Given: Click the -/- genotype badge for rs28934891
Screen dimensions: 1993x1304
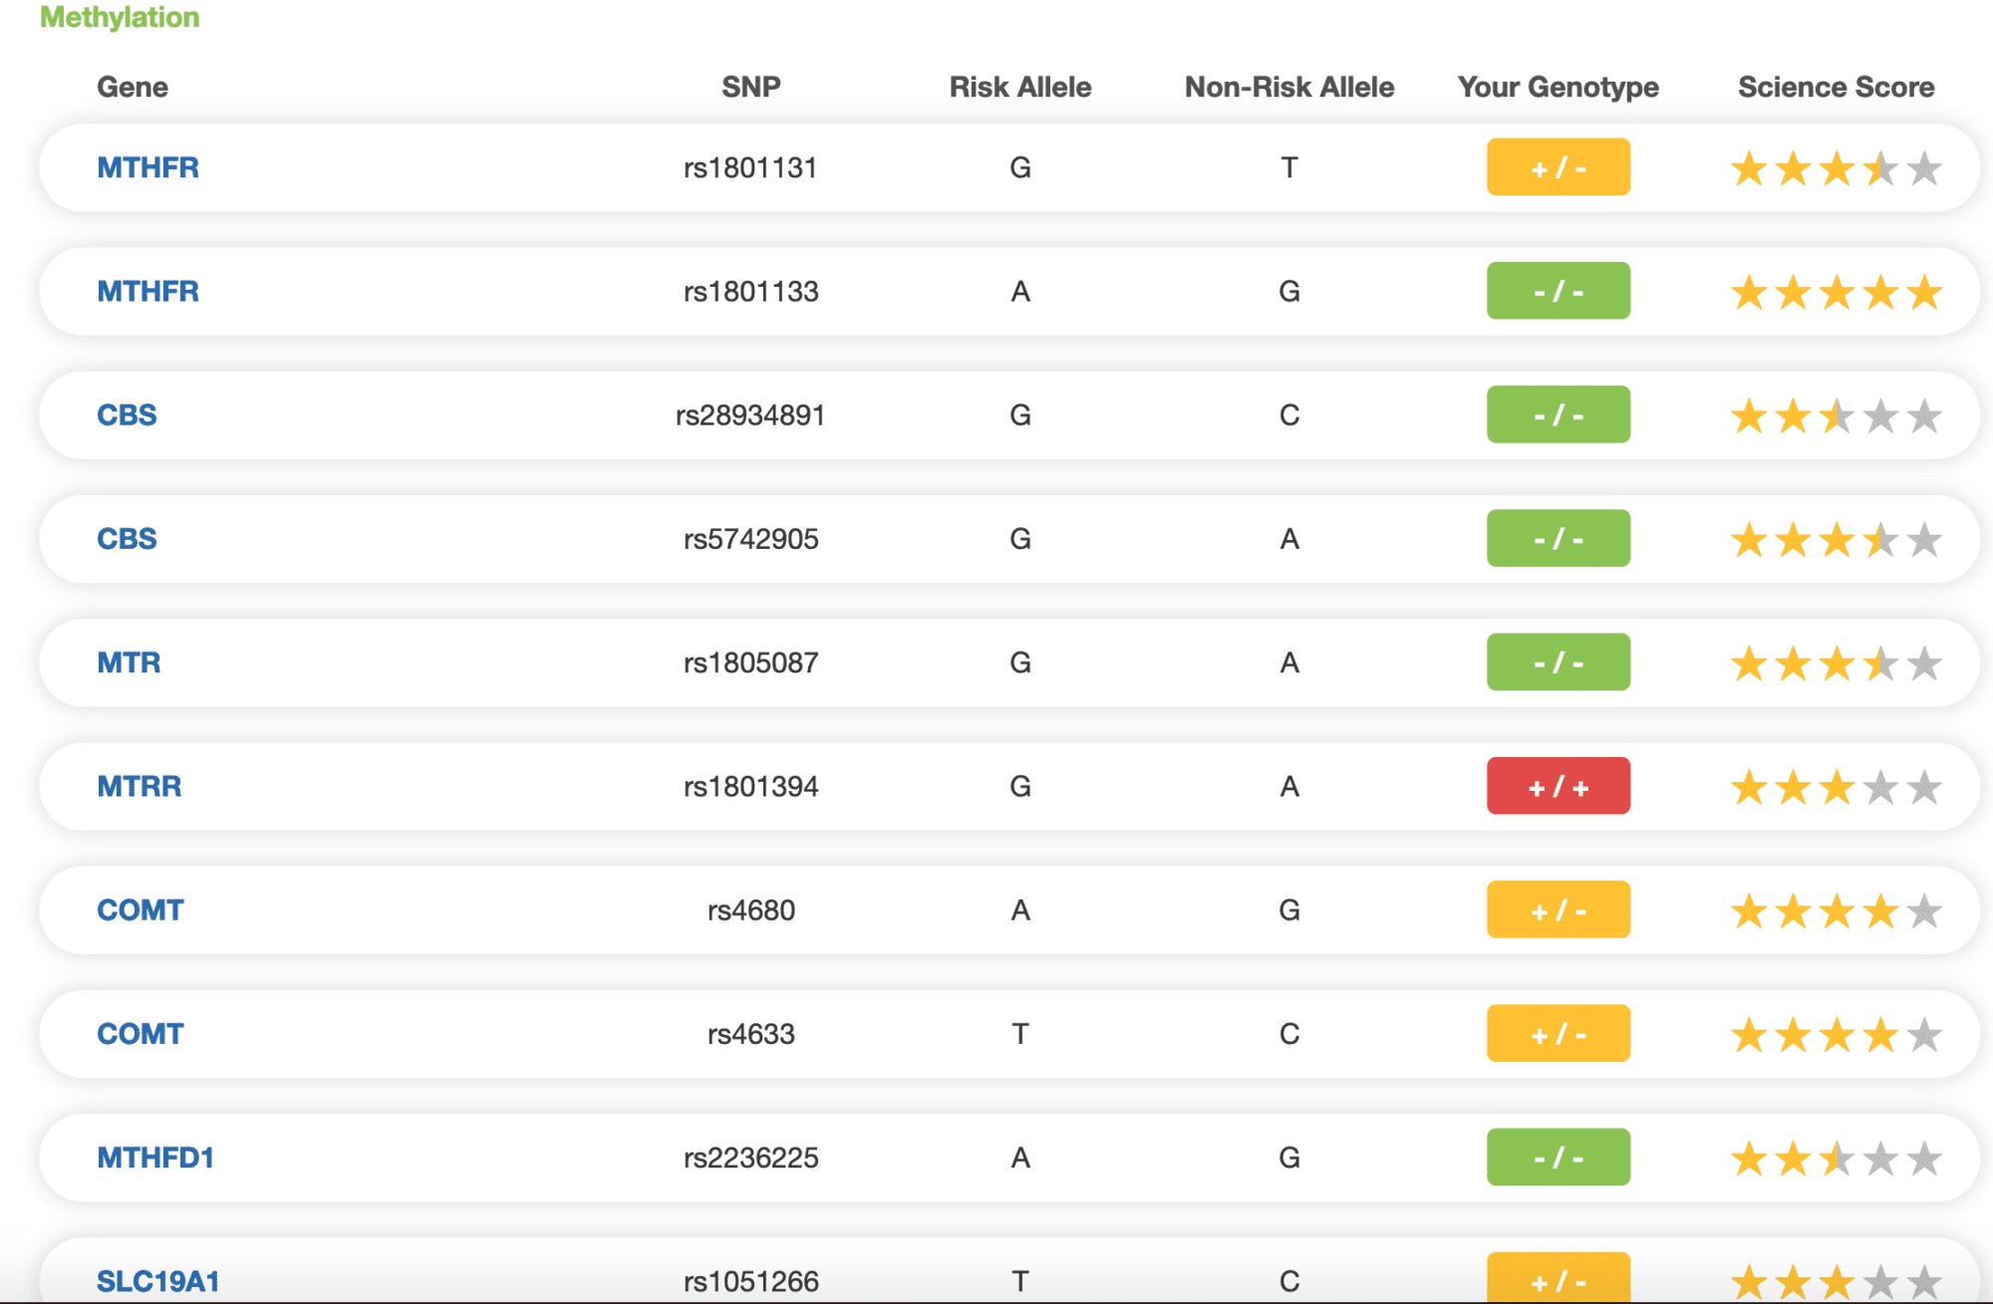Looking at the screenshot, I should pyautogui.click(x=1559, y=414).
